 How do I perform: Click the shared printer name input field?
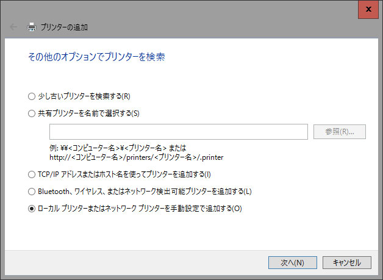[179, 132]
